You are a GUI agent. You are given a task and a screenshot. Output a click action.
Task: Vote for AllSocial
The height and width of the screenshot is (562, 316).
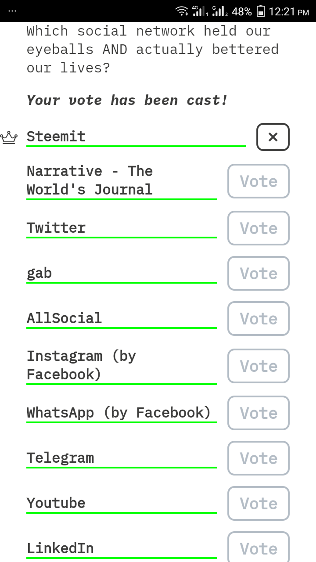(x=259, y=318)
